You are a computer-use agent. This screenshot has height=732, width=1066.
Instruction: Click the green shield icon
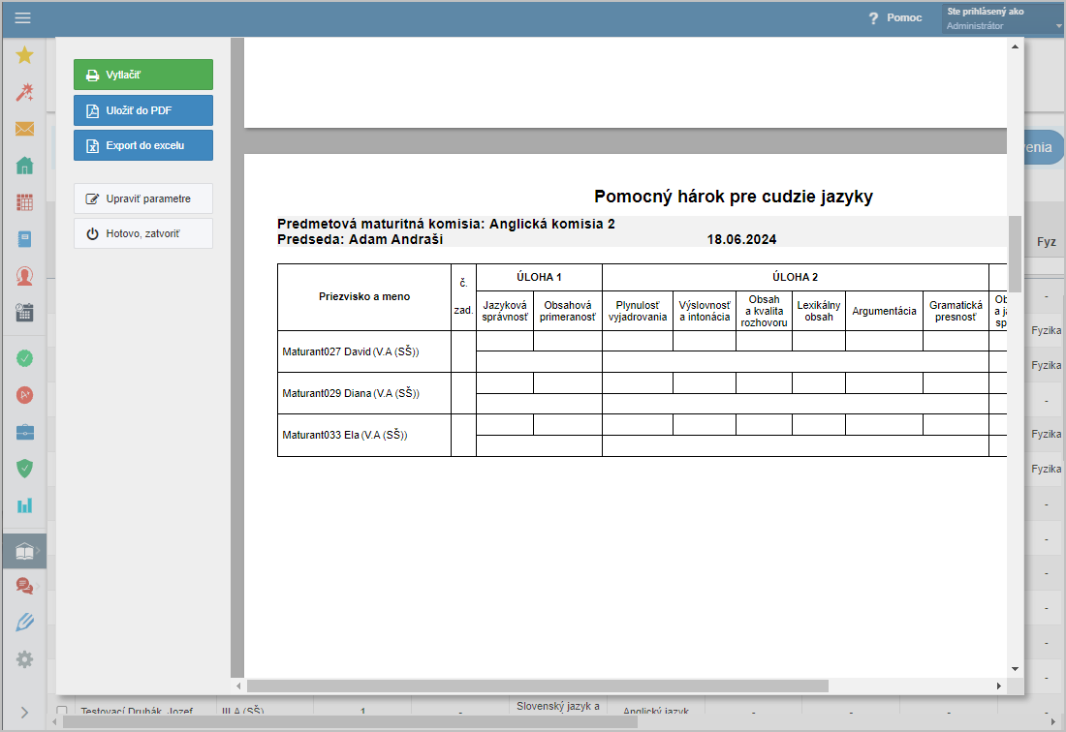24,469
